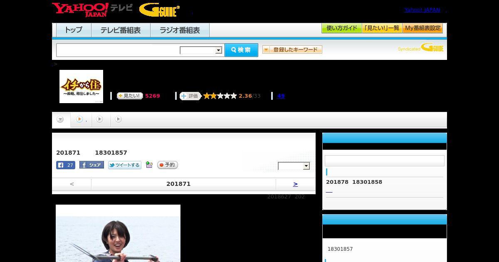
Task: Open the 使い方ガイド button
Action: click(342, 28)
